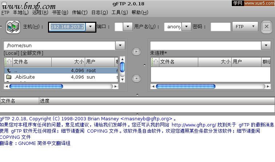Click the upload right-arrow transfer button
The width and height of the screenshot is (275, 162).
click(x=136, y=52)
